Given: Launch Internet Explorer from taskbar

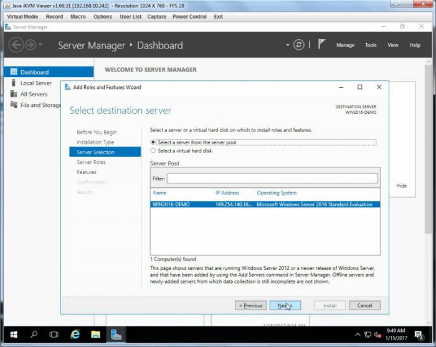Looking at the screenshot, I should tap(75, 334).
